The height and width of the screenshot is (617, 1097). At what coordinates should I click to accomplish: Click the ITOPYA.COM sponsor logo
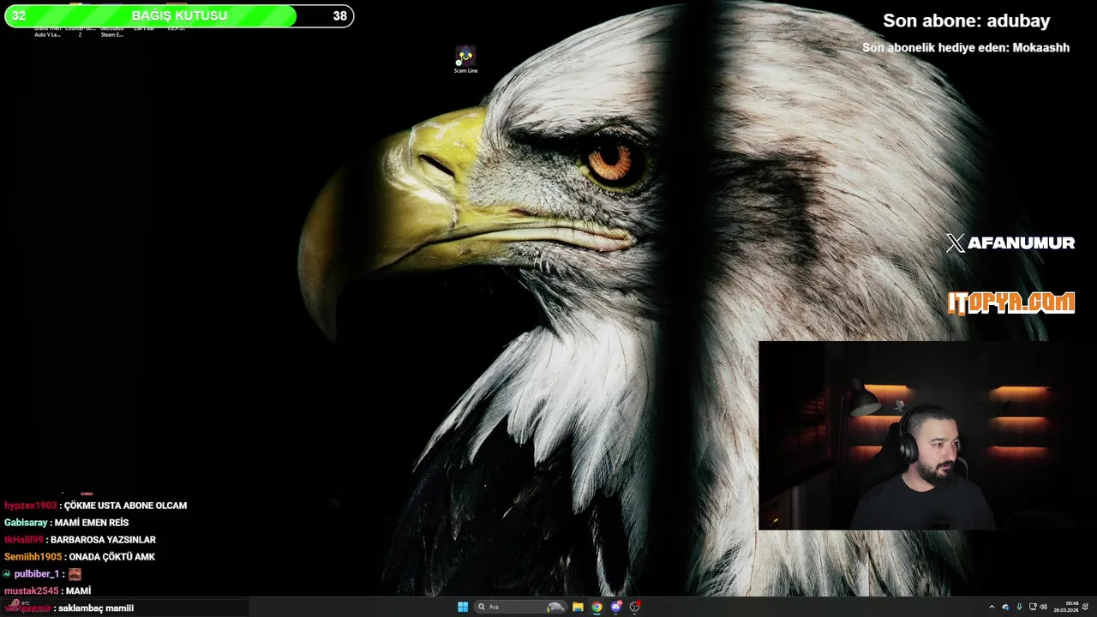(1011, 303)
